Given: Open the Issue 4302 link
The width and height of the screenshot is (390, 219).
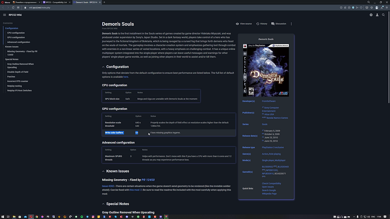Looking at the screenshot, I should click(108, 186).
